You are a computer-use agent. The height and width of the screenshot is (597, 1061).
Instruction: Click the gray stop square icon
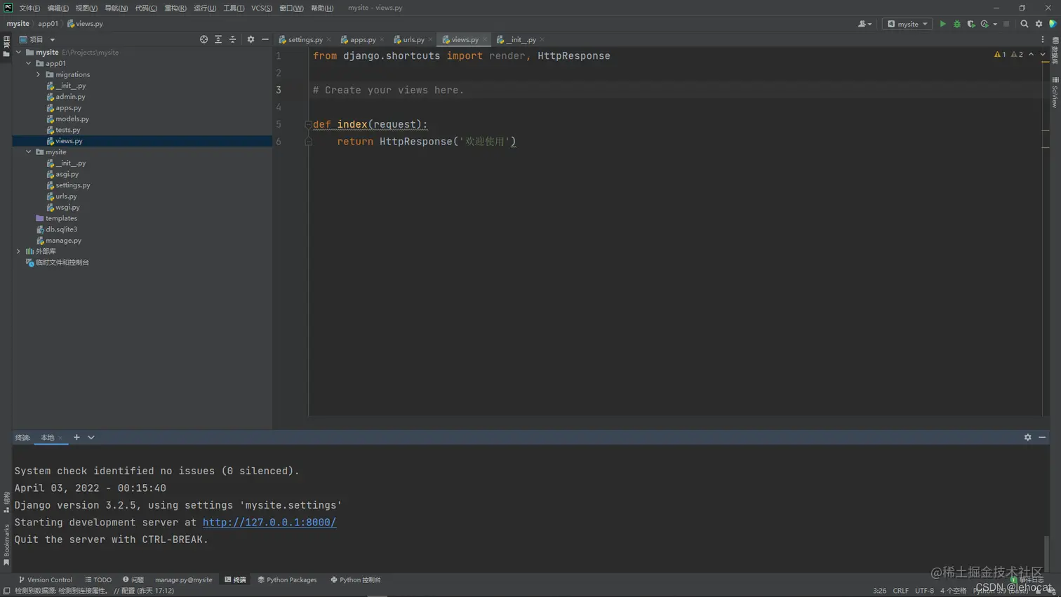point(1006,24)
